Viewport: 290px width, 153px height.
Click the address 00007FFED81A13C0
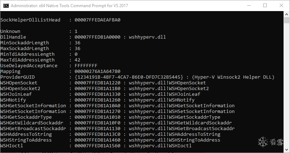tap(97, 134)
